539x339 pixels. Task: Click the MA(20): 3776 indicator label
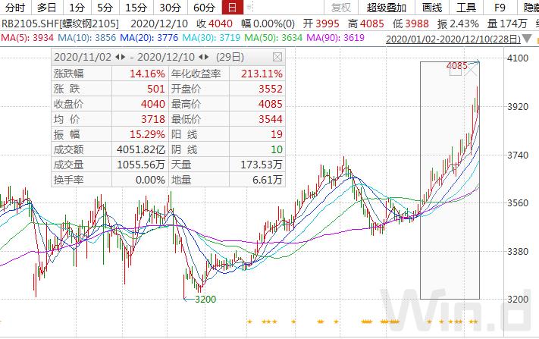click(149, 37)
